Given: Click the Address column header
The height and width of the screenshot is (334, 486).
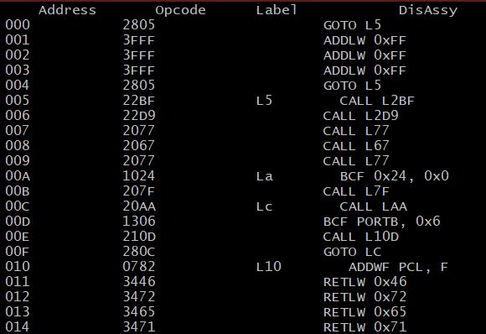Looking at the screenshot, I should coord(67,10).
